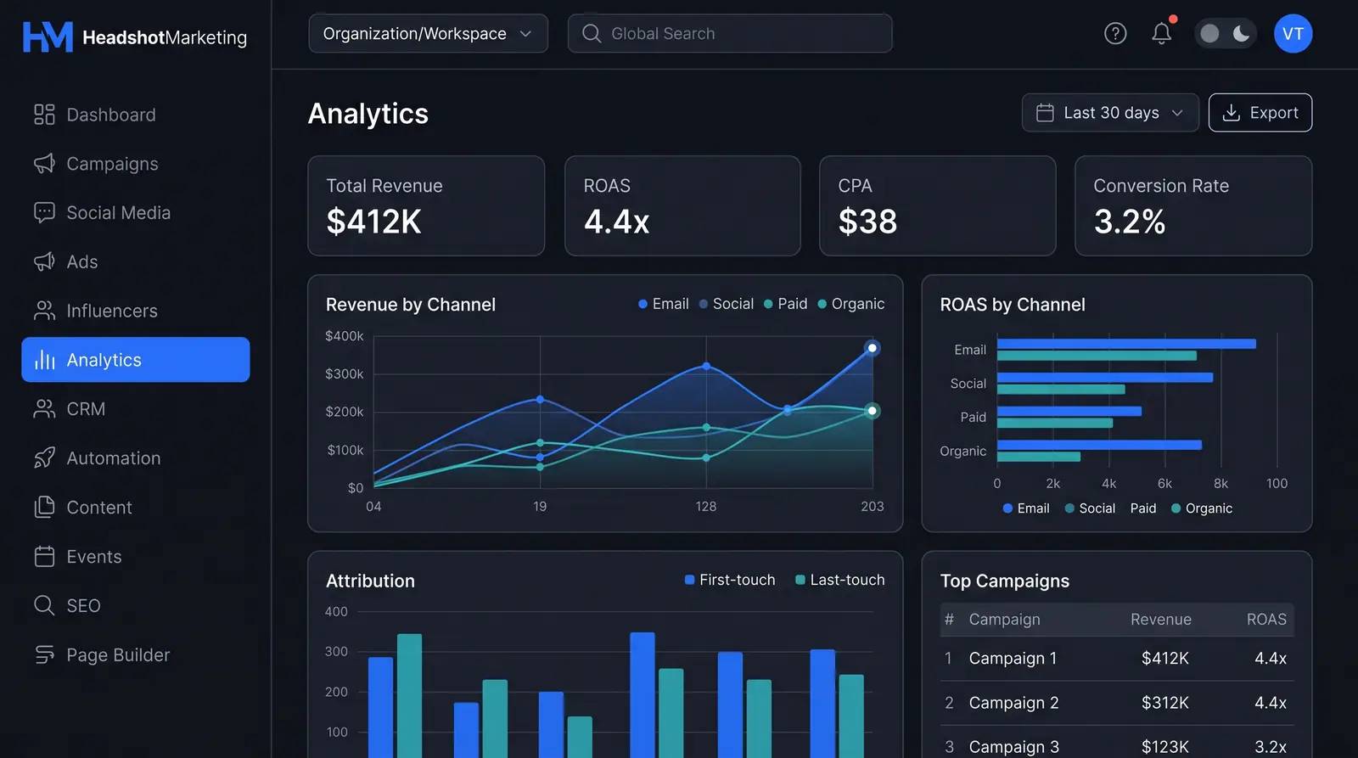
Task: Click the $312K revenue value
Action: point(1164,703)
